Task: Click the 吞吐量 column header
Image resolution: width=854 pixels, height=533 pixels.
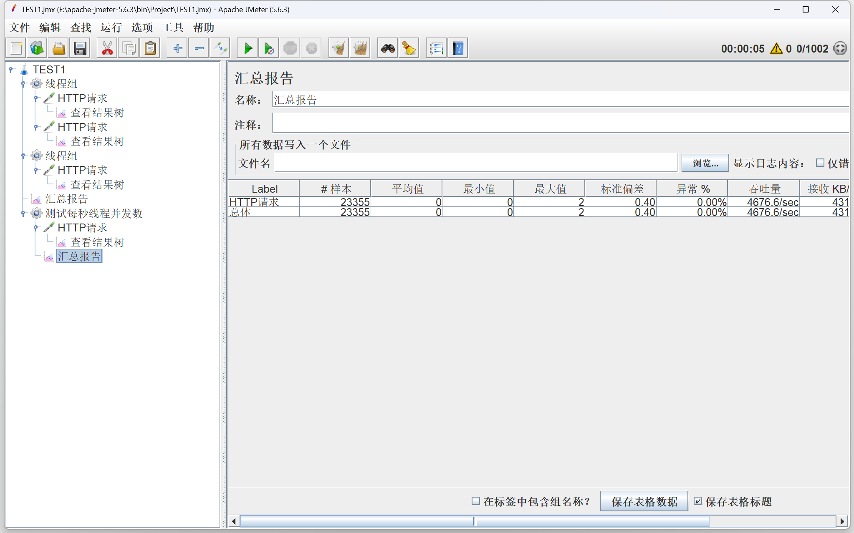Action: pos(763,189)
